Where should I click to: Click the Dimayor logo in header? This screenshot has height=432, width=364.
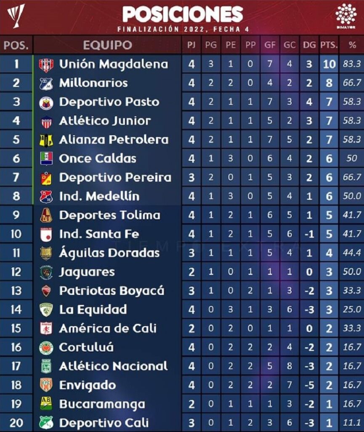(346, 16)
